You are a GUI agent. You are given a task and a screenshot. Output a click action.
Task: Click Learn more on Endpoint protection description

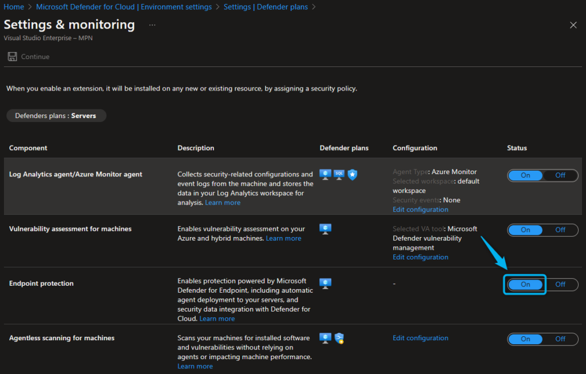coord(217,318)
